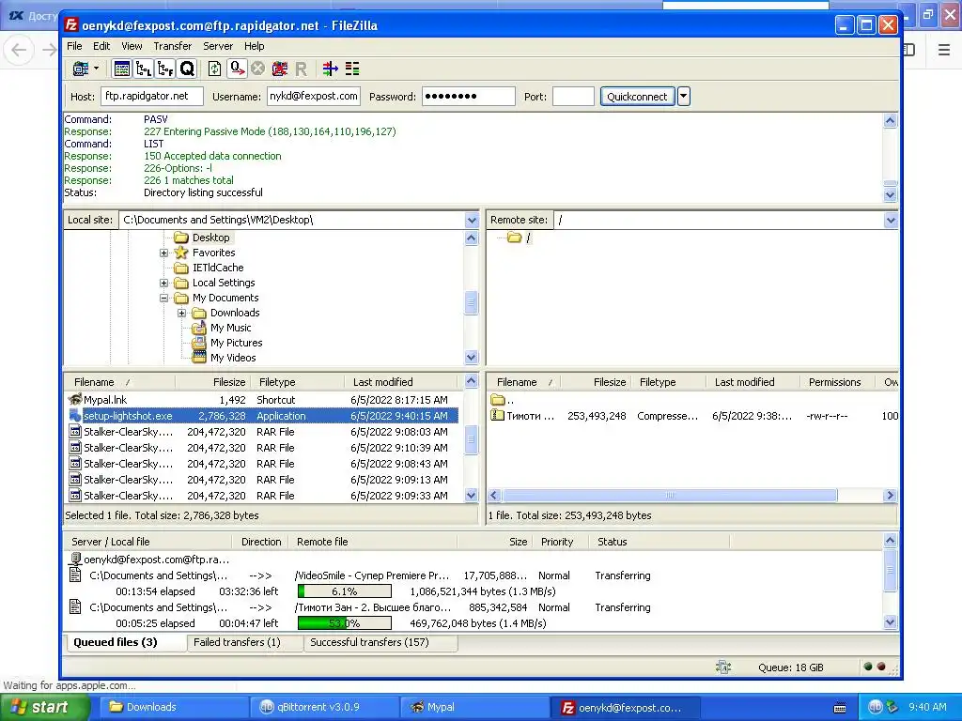Sort local files by Last modified

click(402, 382)
